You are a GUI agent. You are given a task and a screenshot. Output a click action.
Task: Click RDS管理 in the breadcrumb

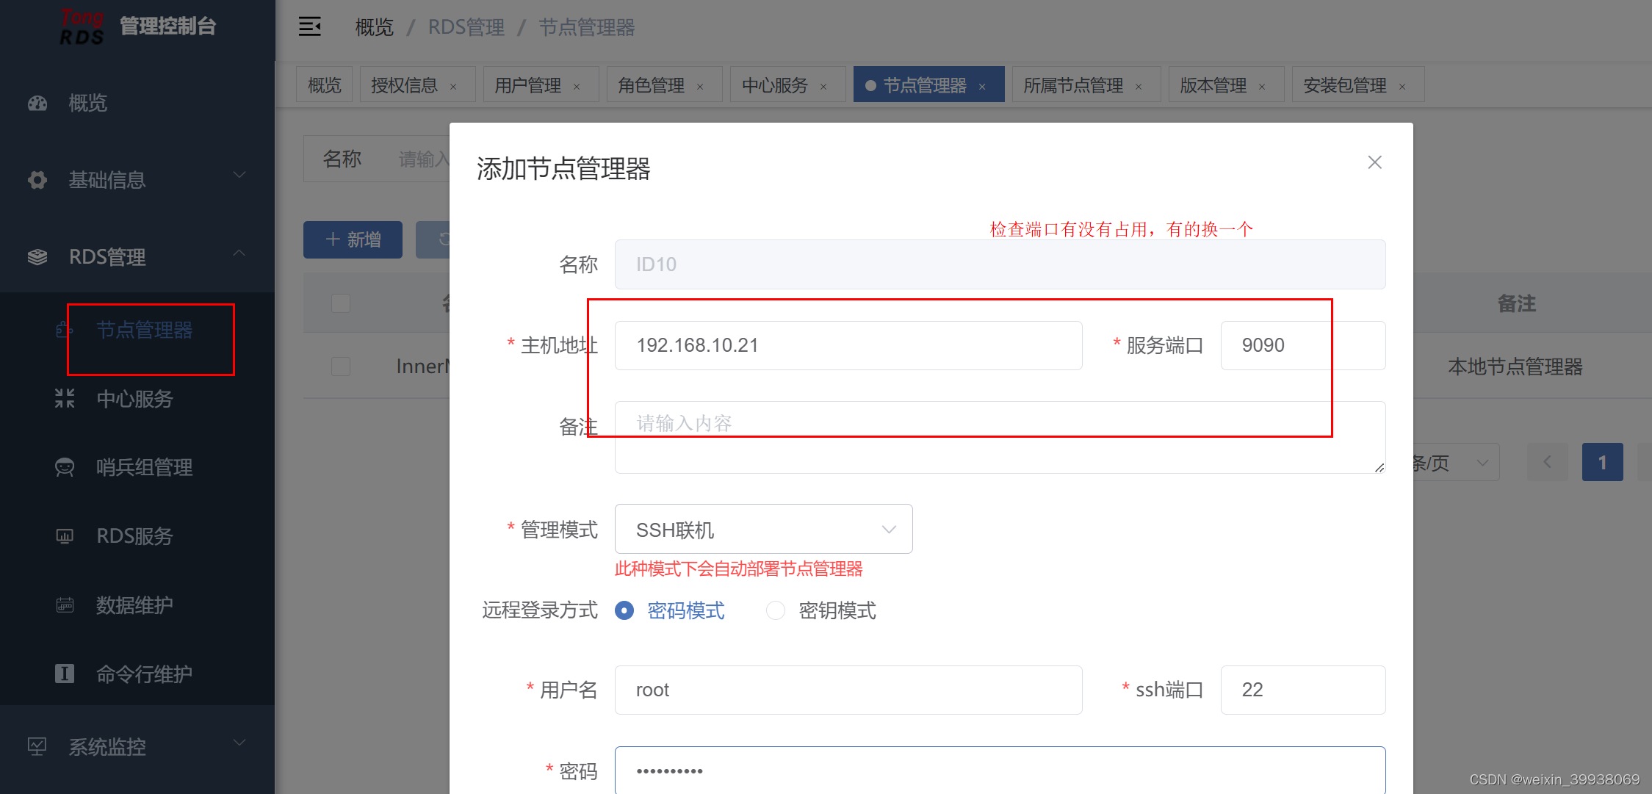coord(466,28)
